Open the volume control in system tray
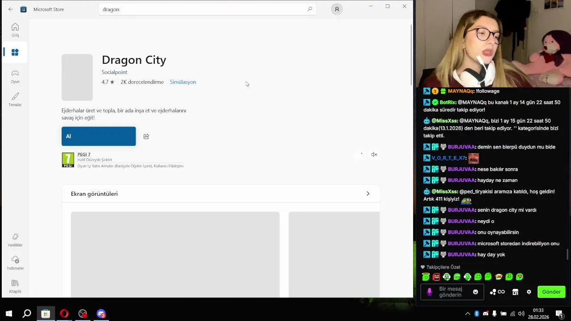The width and height of the screenshot is (571, 321). pos(521,314)
